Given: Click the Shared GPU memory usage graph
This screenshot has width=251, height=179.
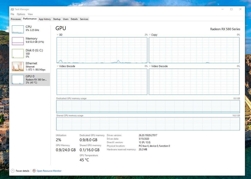Looking at the screenshot, I should [148, 124].
